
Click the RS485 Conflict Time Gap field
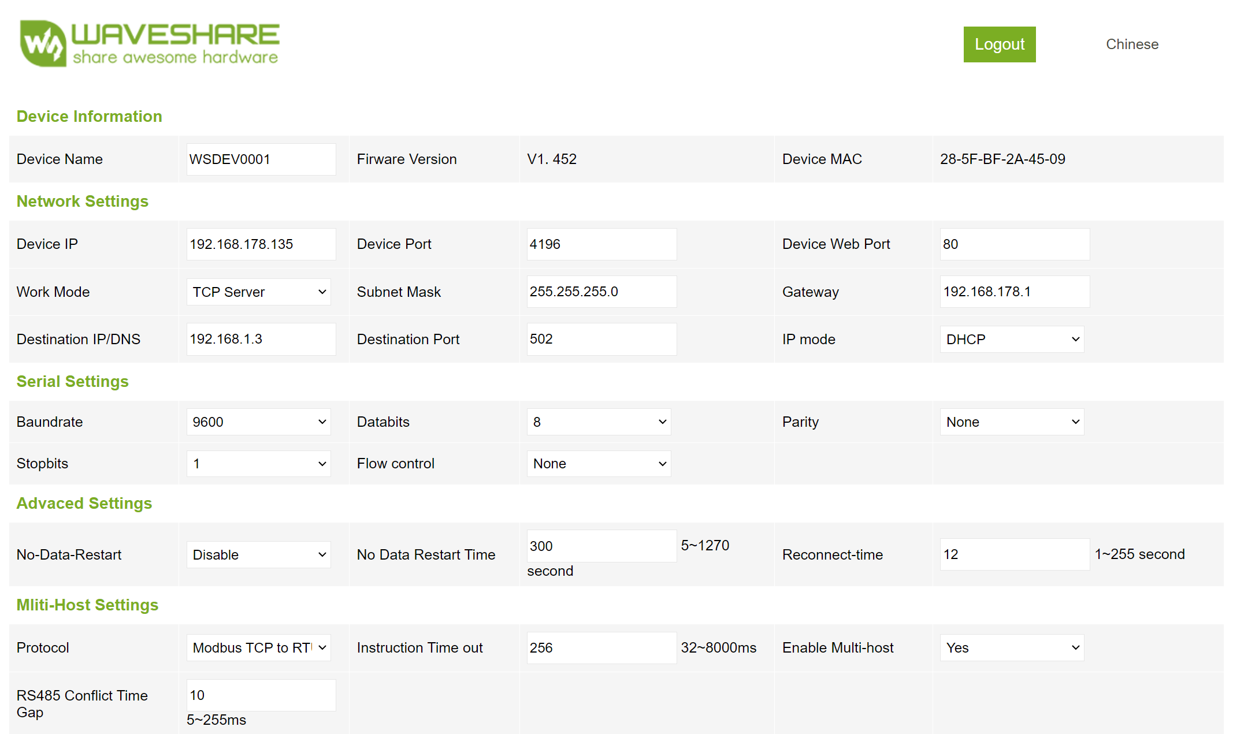pyautogui.click(x=261, y=695)
